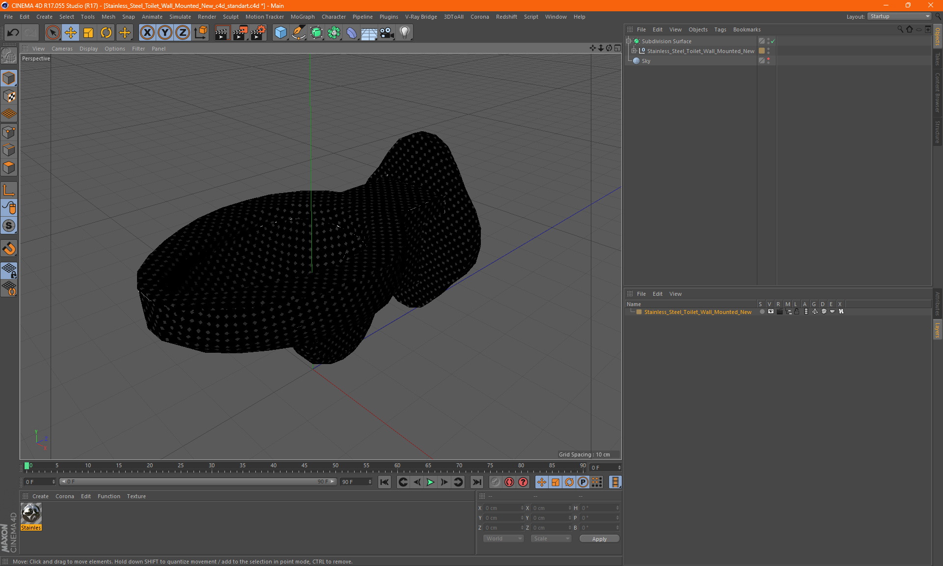The height and width of the screenshot is (566, 943).
Task: Go to end of animation
Action: pos(476,482)
